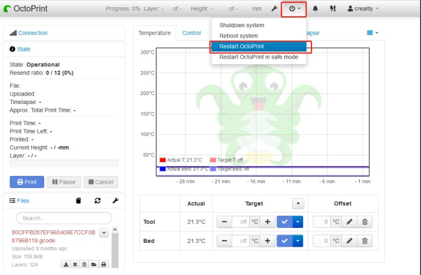The width and height of the screenshot is (421, 275).
Task: Open the Tool temperature presets dropdown
Action: (298, 222)
